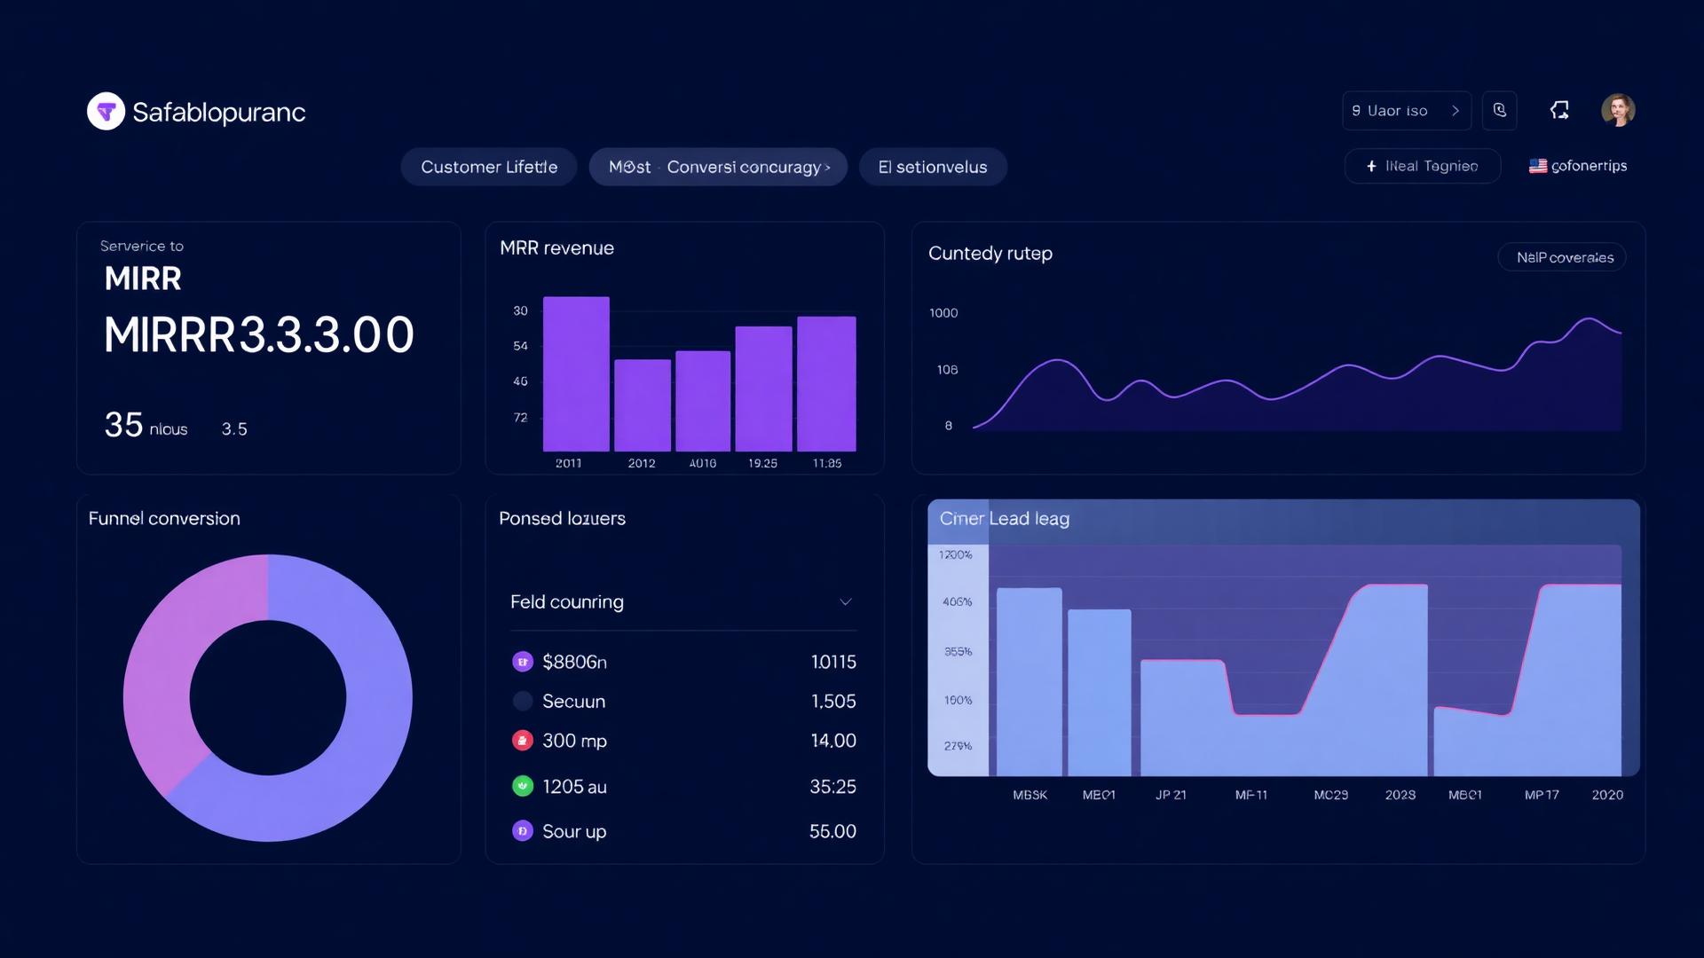Screen dimensions: 1704x958
Task: Click the green 1205 au crown icon
Action: pyautogui.click(x=522, y=786)
